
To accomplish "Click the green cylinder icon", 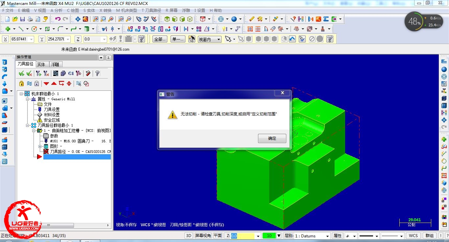I will [x=87, y=29].
